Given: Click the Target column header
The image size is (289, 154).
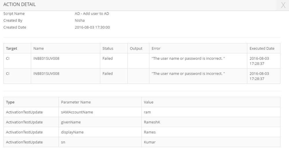Looking at the screenshot, I should pyautogui.click(x=12, y=49).
